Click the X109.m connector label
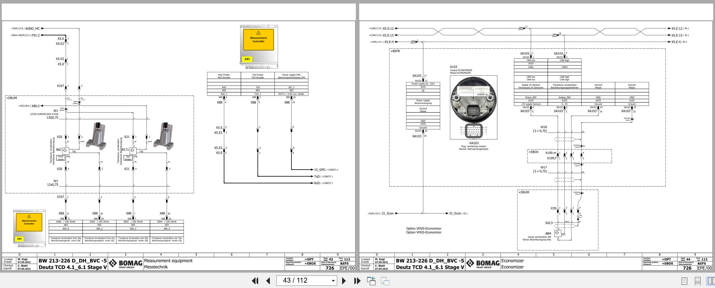The image size is (715, 288). tap(551, 153)
